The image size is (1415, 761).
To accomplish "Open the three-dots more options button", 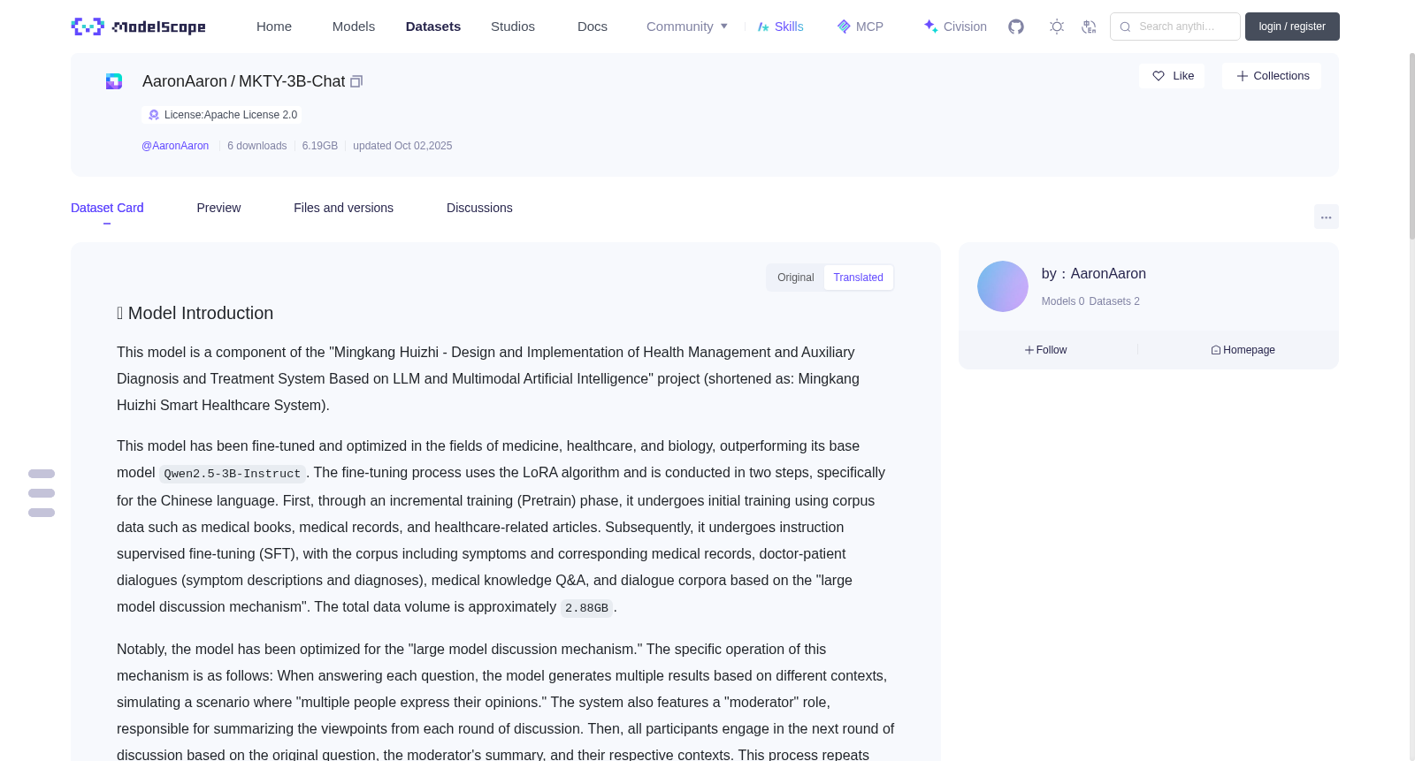I will click(1326, 217).
